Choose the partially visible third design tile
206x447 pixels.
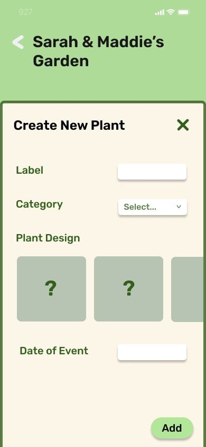tap(187, 289)
